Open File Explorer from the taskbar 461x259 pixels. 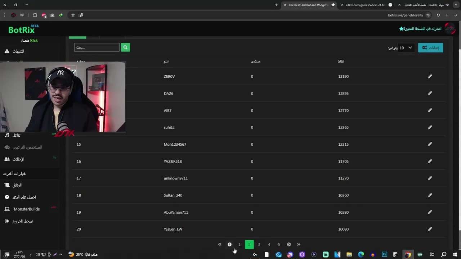pos(349,255)
